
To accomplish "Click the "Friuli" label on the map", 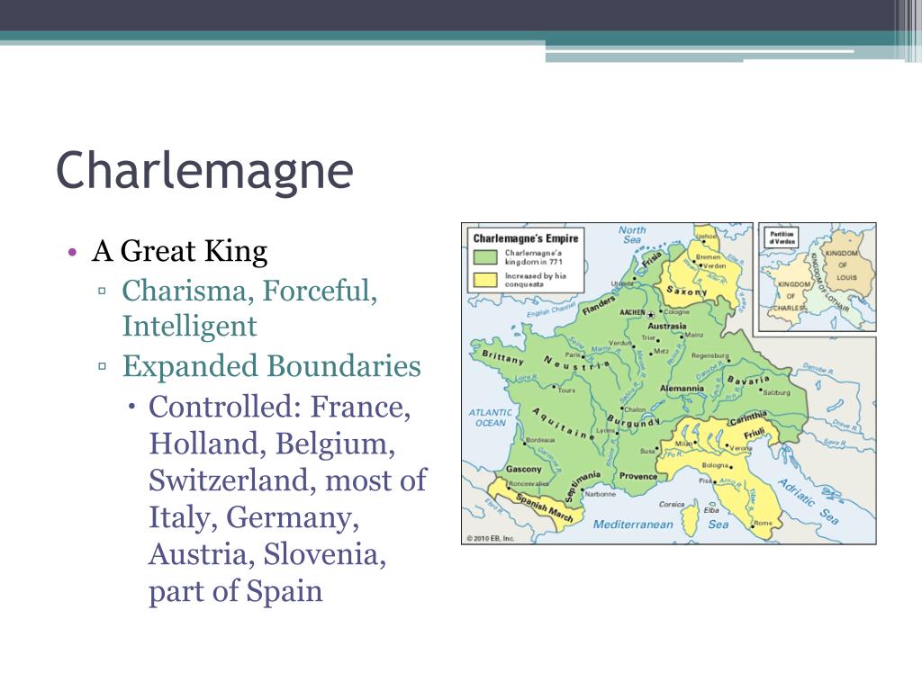I will click(755, 434).
